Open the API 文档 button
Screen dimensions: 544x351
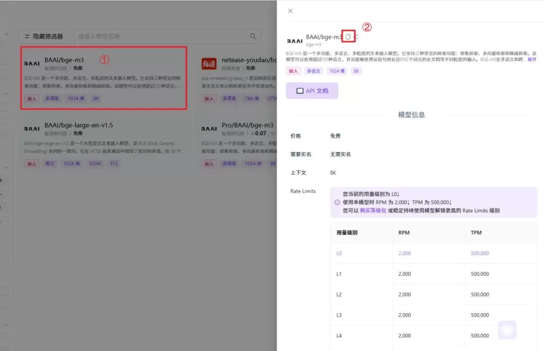[x=312, y=91]
